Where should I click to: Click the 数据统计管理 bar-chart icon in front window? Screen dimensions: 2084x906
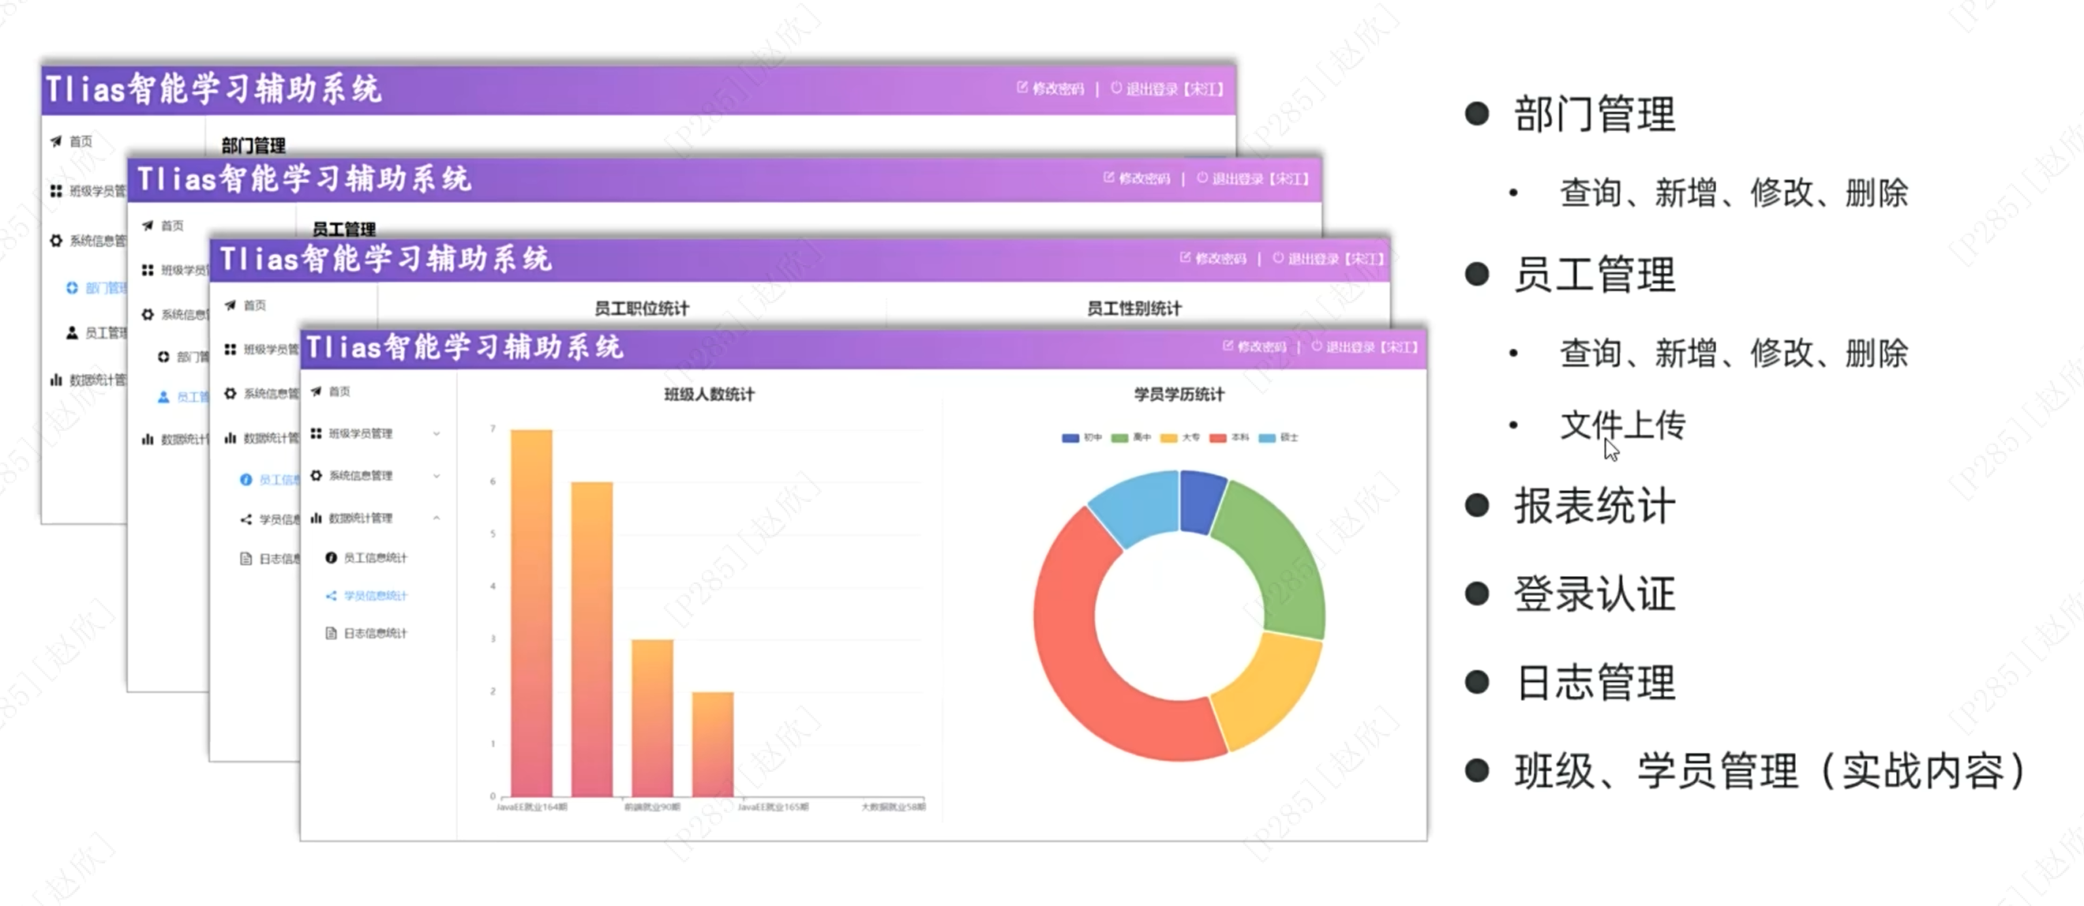coord(317,518)
